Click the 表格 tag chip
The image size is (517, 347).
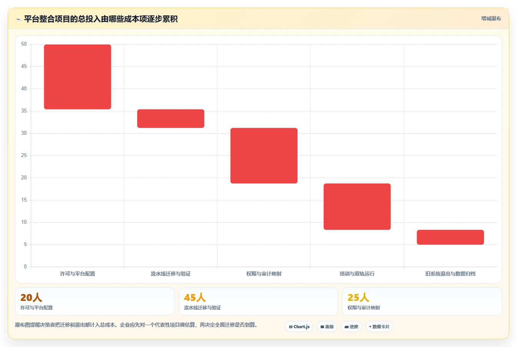[x=327, y=327]
